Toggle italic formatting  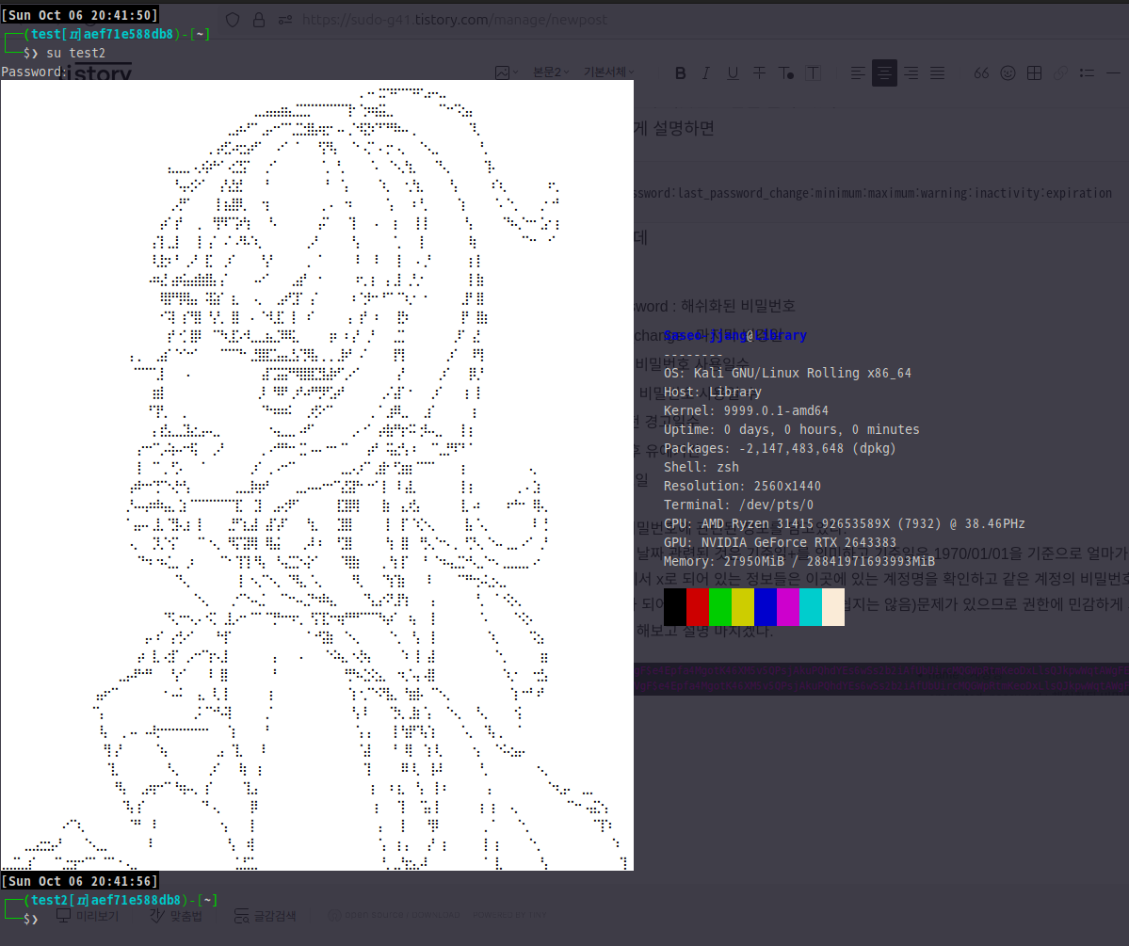pos(706,72)
